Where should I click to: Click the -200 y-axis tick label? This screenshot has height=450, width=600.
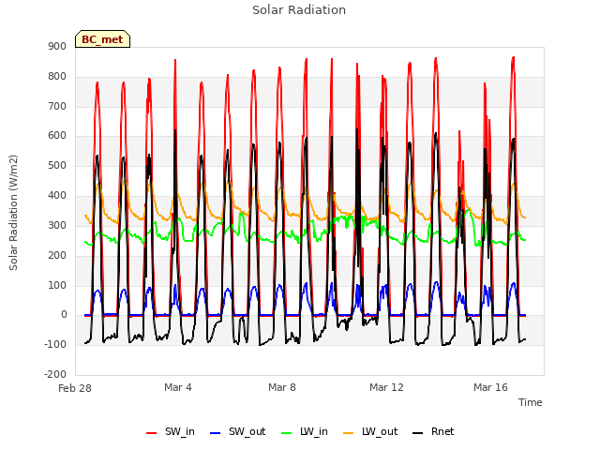55,374
